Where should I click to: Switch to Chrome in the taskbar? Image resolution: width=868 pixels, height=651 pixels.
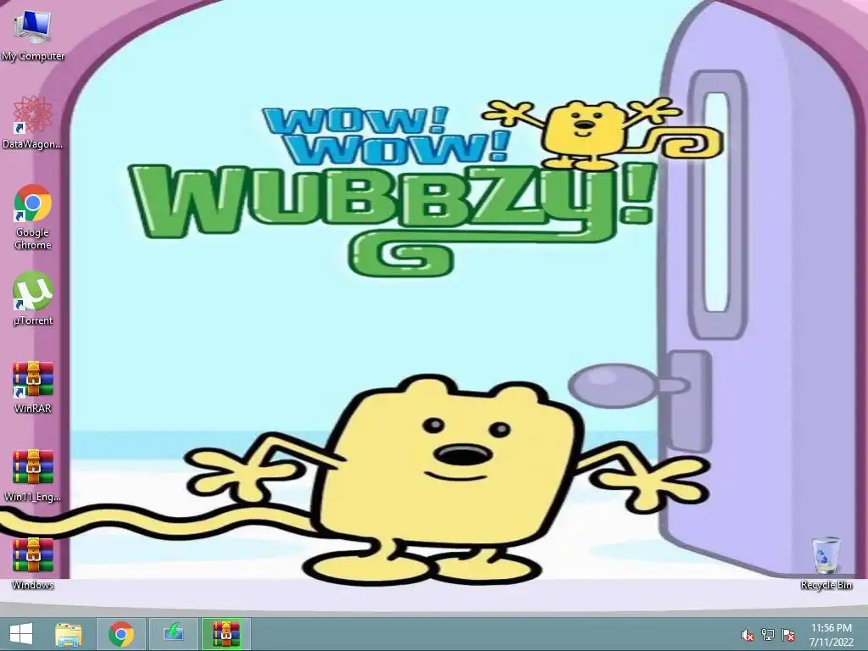point(121,634)
